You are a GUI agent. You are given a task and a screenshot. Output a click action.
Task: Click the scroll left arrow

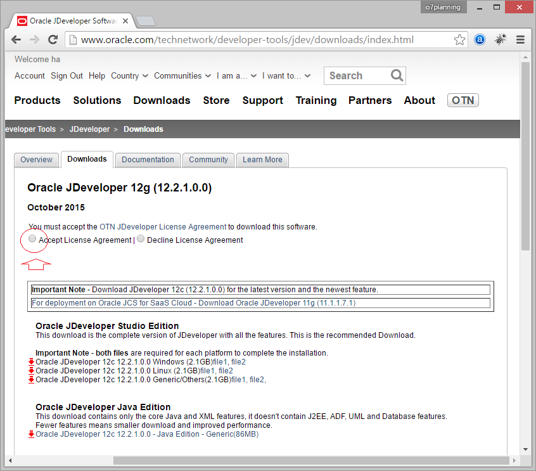tap(10, 461)
